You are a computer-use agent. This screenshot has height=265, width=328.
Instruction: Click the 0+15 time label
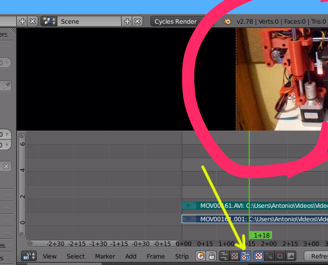(205, 244)
